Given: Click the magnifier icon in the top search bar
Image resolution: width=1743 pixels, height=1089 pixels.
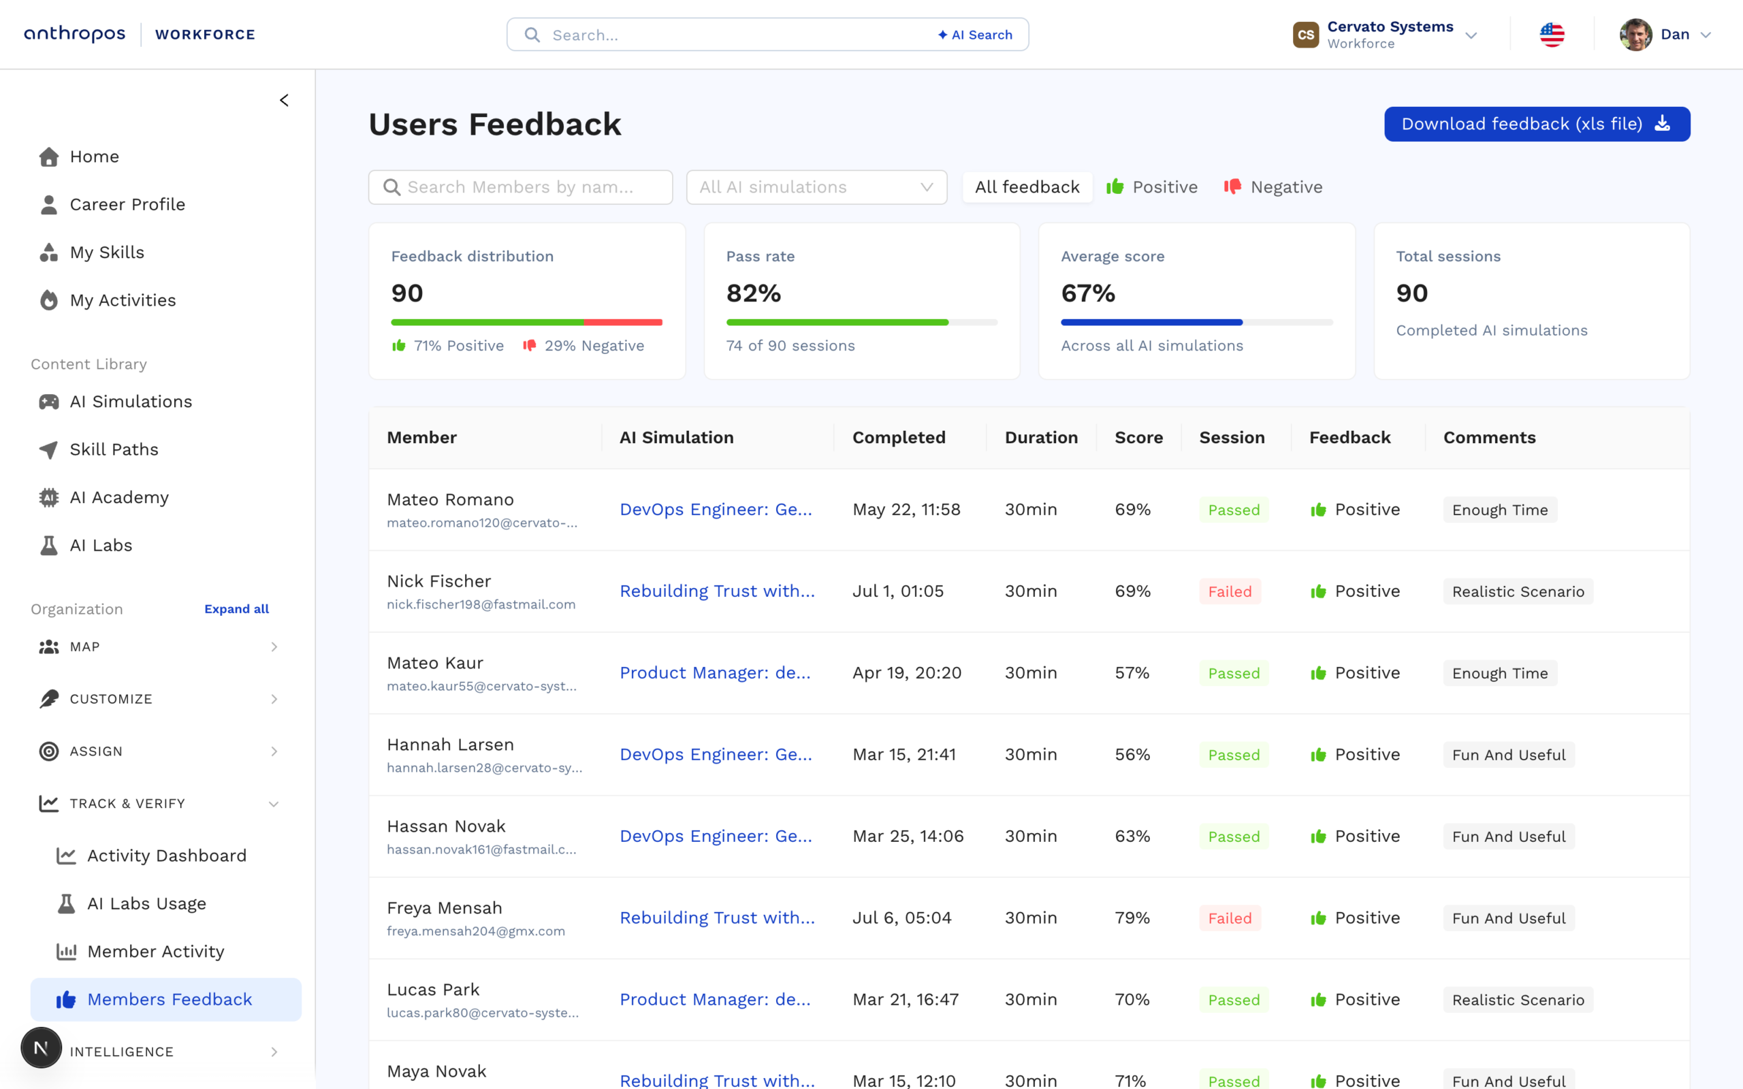Looking at the screenshot, I should [x=532, y=35].
